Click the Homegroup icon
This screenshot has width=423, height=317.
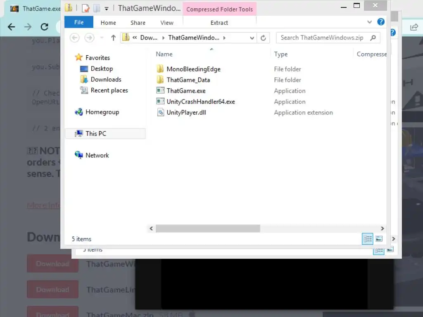point(79,112)
